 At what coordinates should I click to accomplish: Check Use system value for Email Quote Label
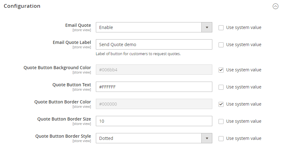[221, 45]
